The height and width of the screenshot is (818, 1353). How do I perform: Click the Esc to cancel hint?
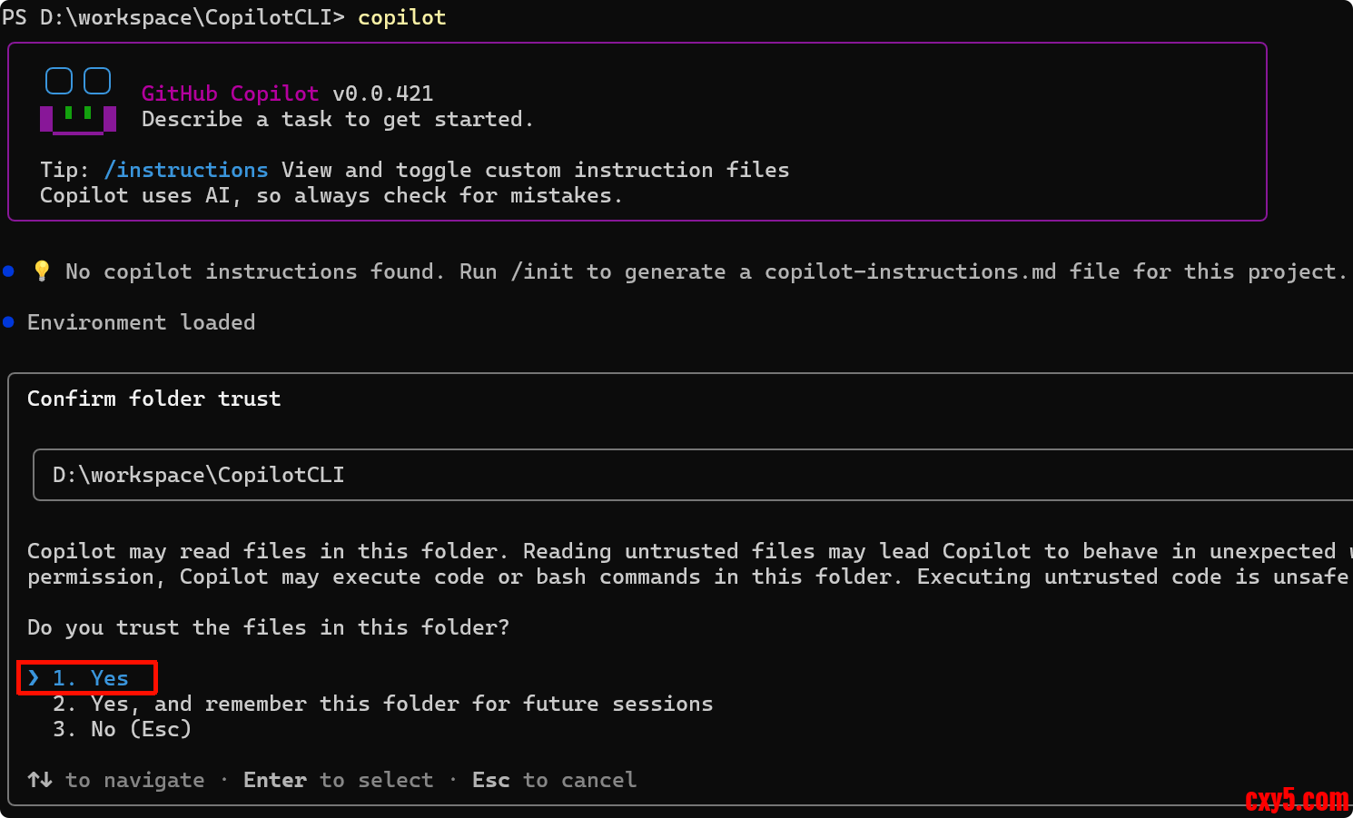[x=554, y=780]
